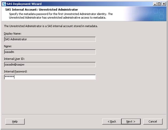Open Help for this wizard page
Image resolution: width=168 pixels, height=130 pixels.
[x=15, y=122]
